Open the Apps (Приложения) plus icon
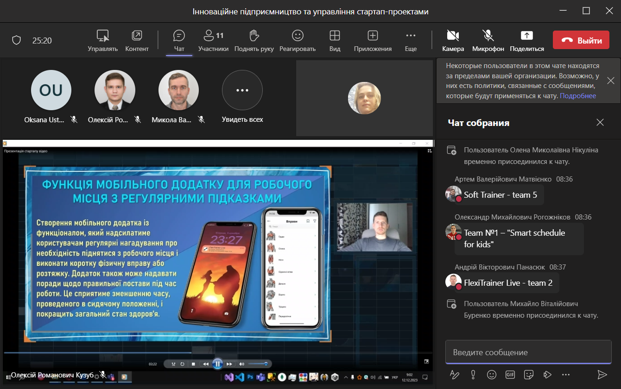 tap(373, 36)
